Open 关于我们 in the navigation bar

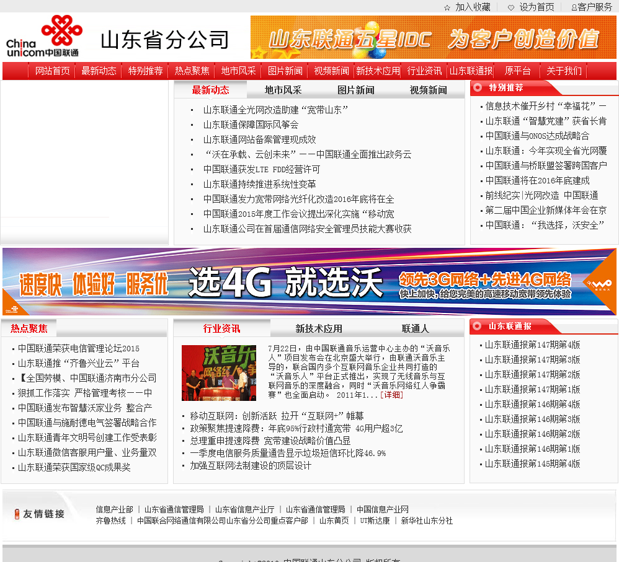point(564,71)
